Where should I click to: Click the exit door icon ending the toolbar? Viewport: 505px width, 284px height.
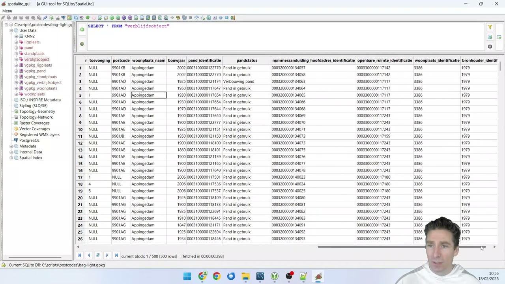tap(233, 18)
